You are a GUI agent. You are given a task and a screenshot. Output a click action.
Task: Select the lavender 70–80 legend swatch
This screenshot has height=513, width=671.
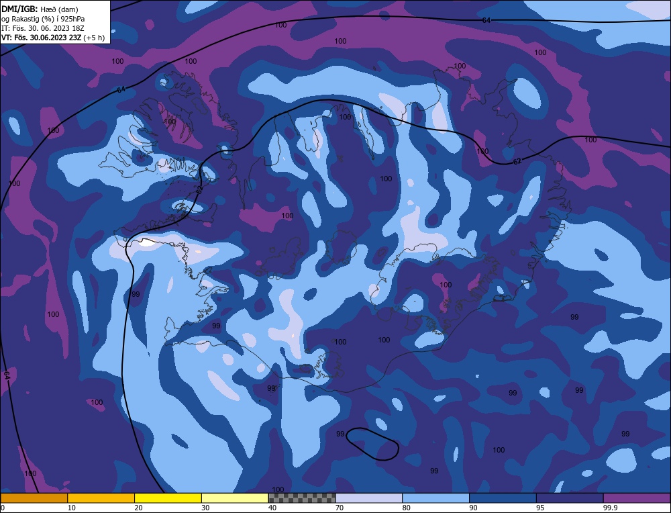369,498
